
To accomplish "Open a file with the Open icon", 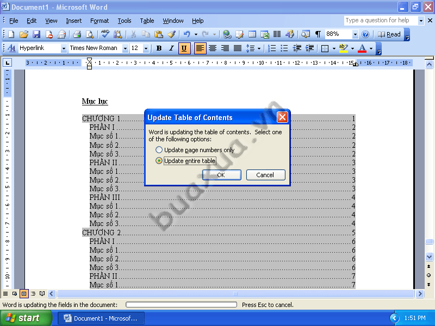I will coord(24,34).
